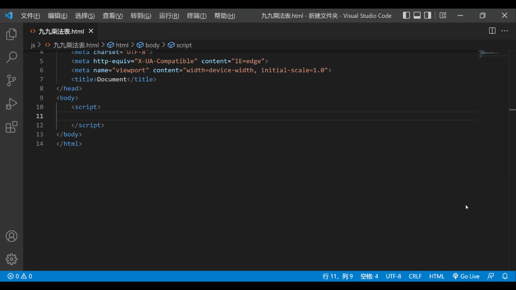Viewport: 516px width, 290px height.
Task: Click the minimap code overview
Action: click(494, 54)
